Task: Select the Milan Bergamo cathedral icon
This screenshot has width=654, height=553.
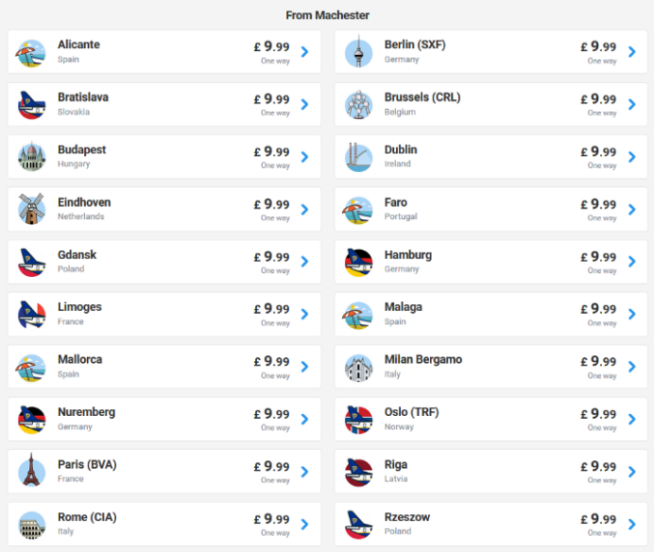Action: click(x=358, y=368)
